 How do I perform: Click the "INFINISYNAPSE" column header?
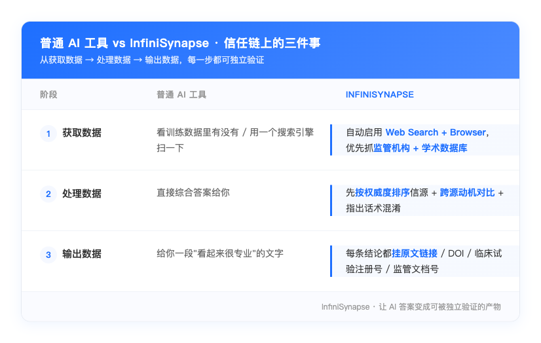click(379, 94)
